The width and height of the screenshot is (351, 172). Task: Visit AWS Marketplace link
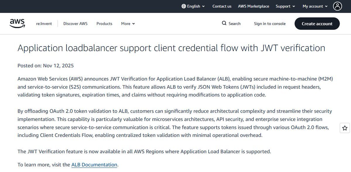point(253,6)
